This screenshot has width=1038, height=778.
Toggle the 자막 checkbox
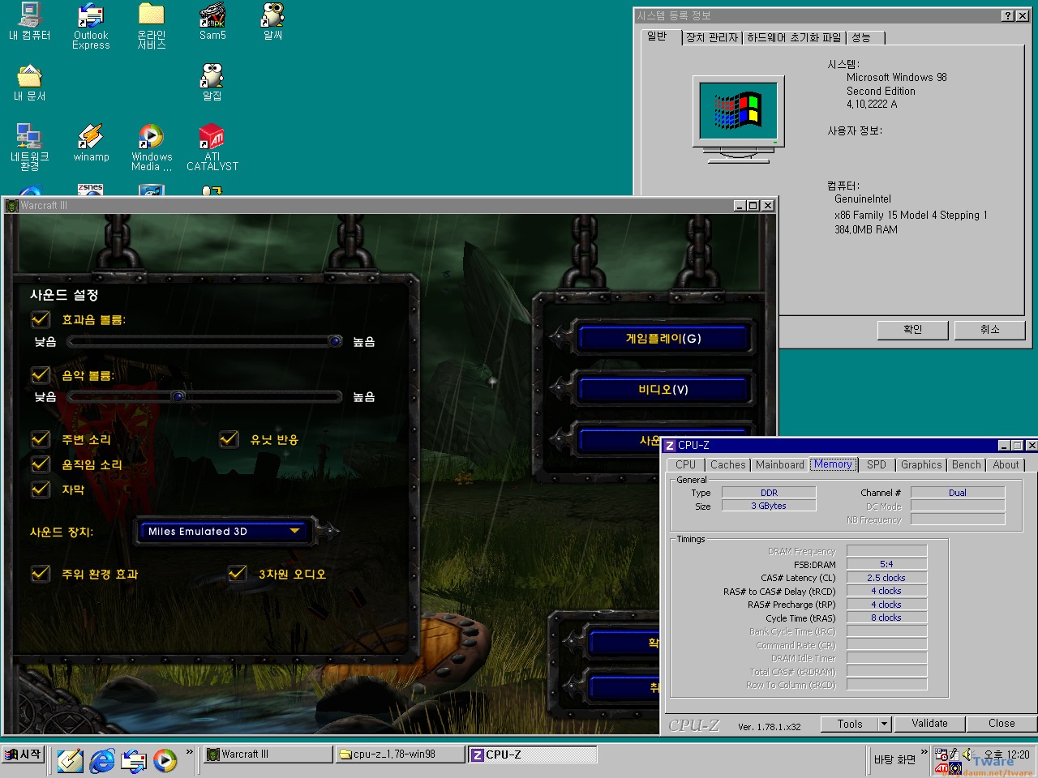coord(41,489)
